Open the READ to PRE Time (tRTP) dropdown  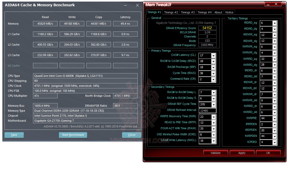pos(213,123)
